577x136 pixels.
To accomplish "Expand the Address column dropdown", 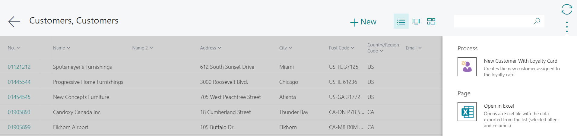I will point(219,48).
